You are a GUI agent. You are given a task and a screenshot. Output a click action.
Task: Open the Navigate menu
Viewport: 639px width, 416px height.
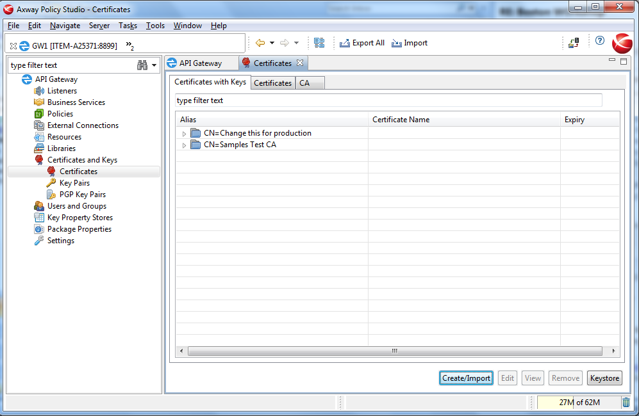65,26
